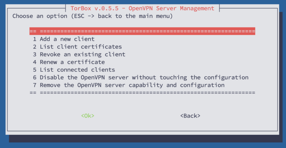Screen dimensions: 286x148
Task: Go back with the Back button
Action: 190,116
